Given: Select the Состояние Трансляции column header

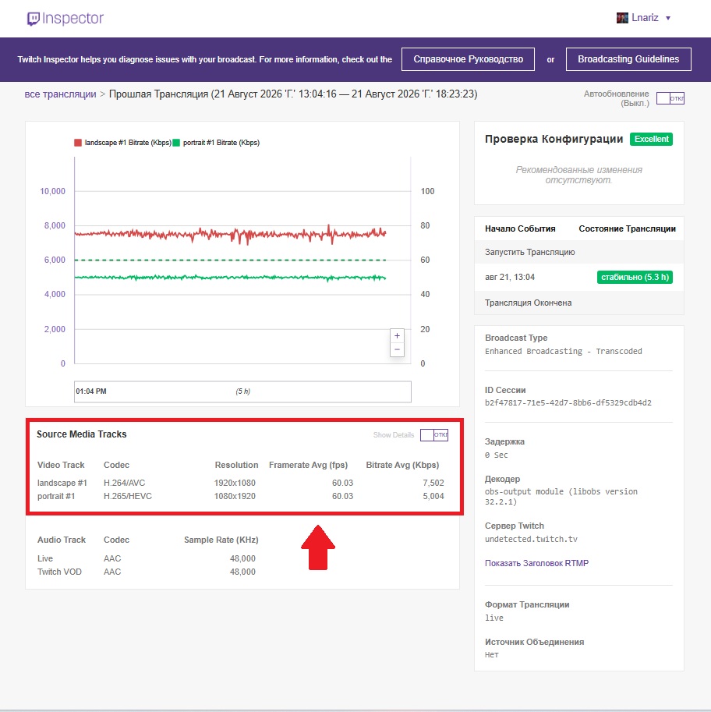Looking at the screenshot, I should (627, 228).
